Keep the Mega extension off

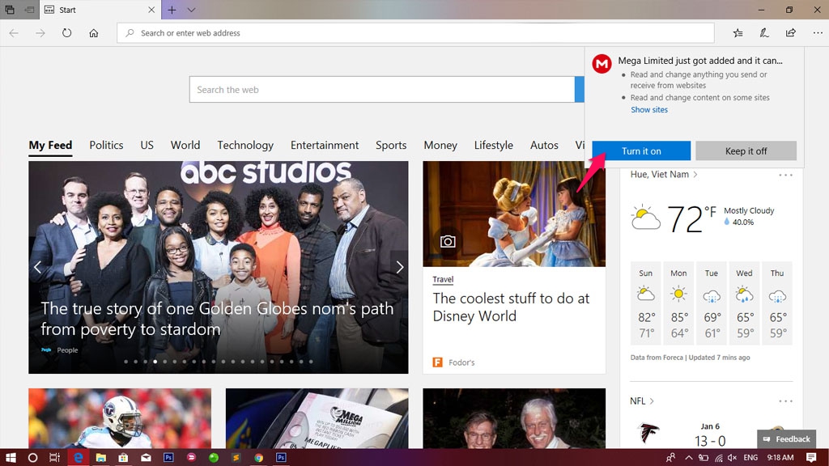(746, 150)
